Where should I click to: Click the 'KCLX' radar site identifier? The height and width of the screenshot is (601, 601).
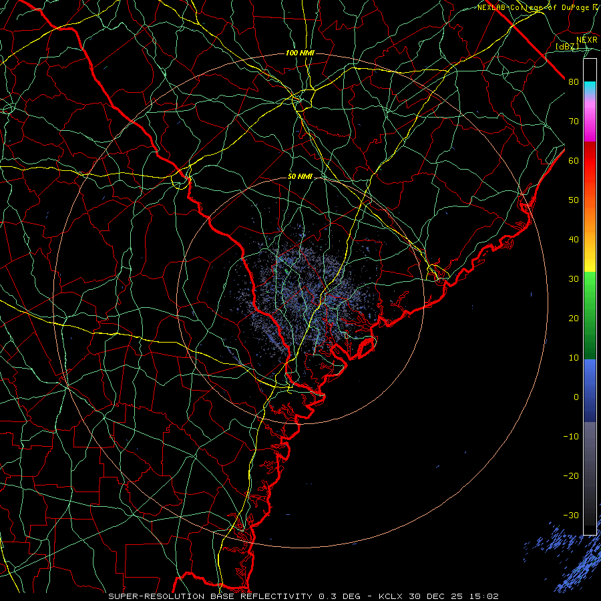coord(390,596)
